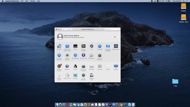
Task: Focus the System Preferences search field
Action: click(x=112, y=29)
